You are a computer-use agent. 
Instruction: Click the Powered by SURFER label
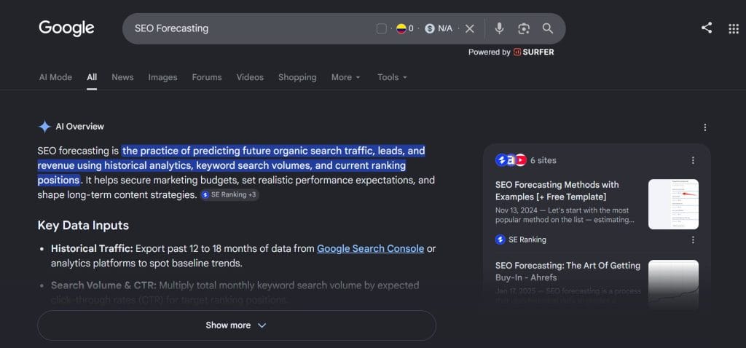point(511,52)
